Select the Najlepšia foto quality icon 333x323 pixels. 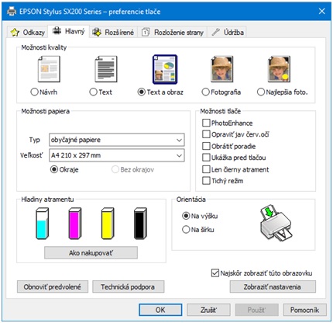tap(279, 69)
